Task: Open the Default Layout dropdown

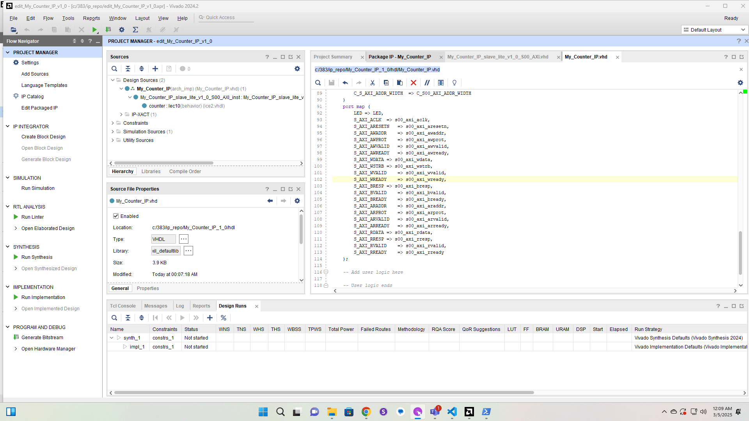Action: click(x=714, y=30)
